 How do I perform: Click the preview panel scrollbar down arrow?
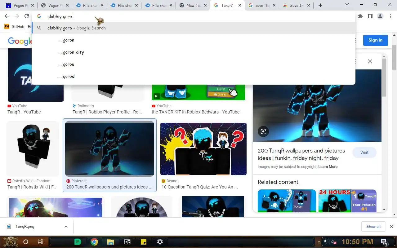(x=384, y=210)
